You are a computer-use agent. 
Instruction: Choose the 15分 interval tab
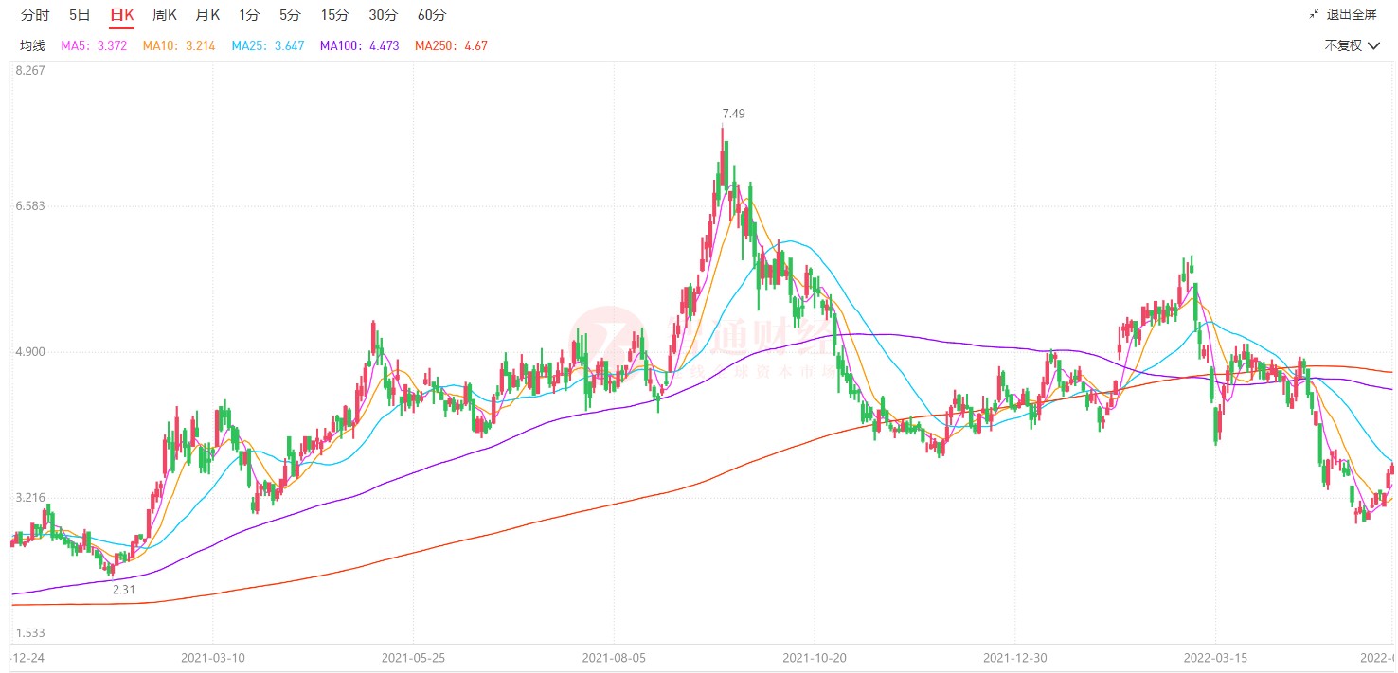334,15
